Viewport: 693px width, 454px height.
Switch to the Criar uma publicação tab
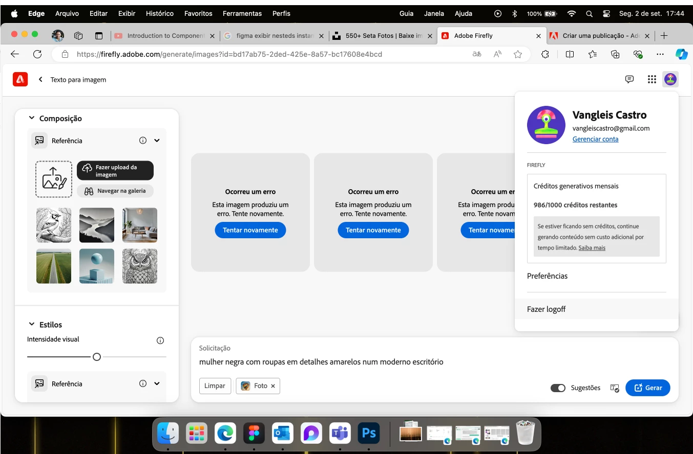click(599, 36)
